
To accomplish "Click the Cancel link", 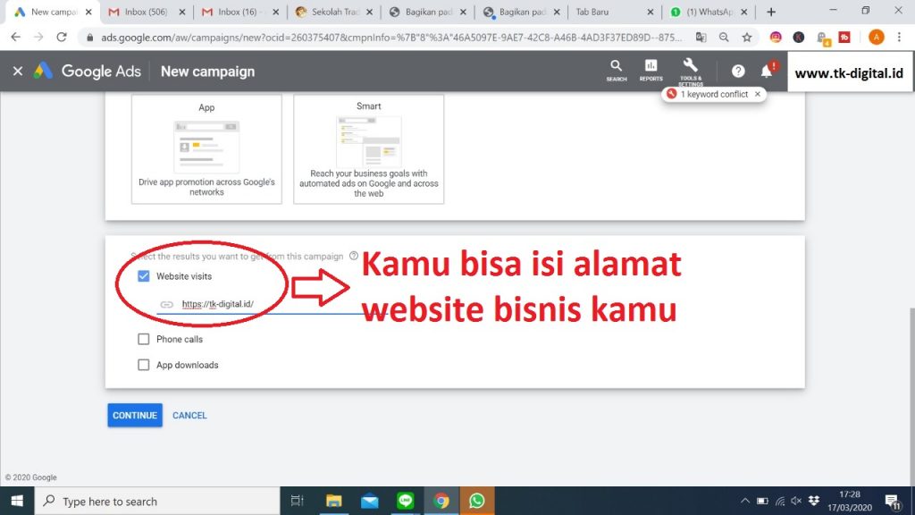I will pos(189,416).
